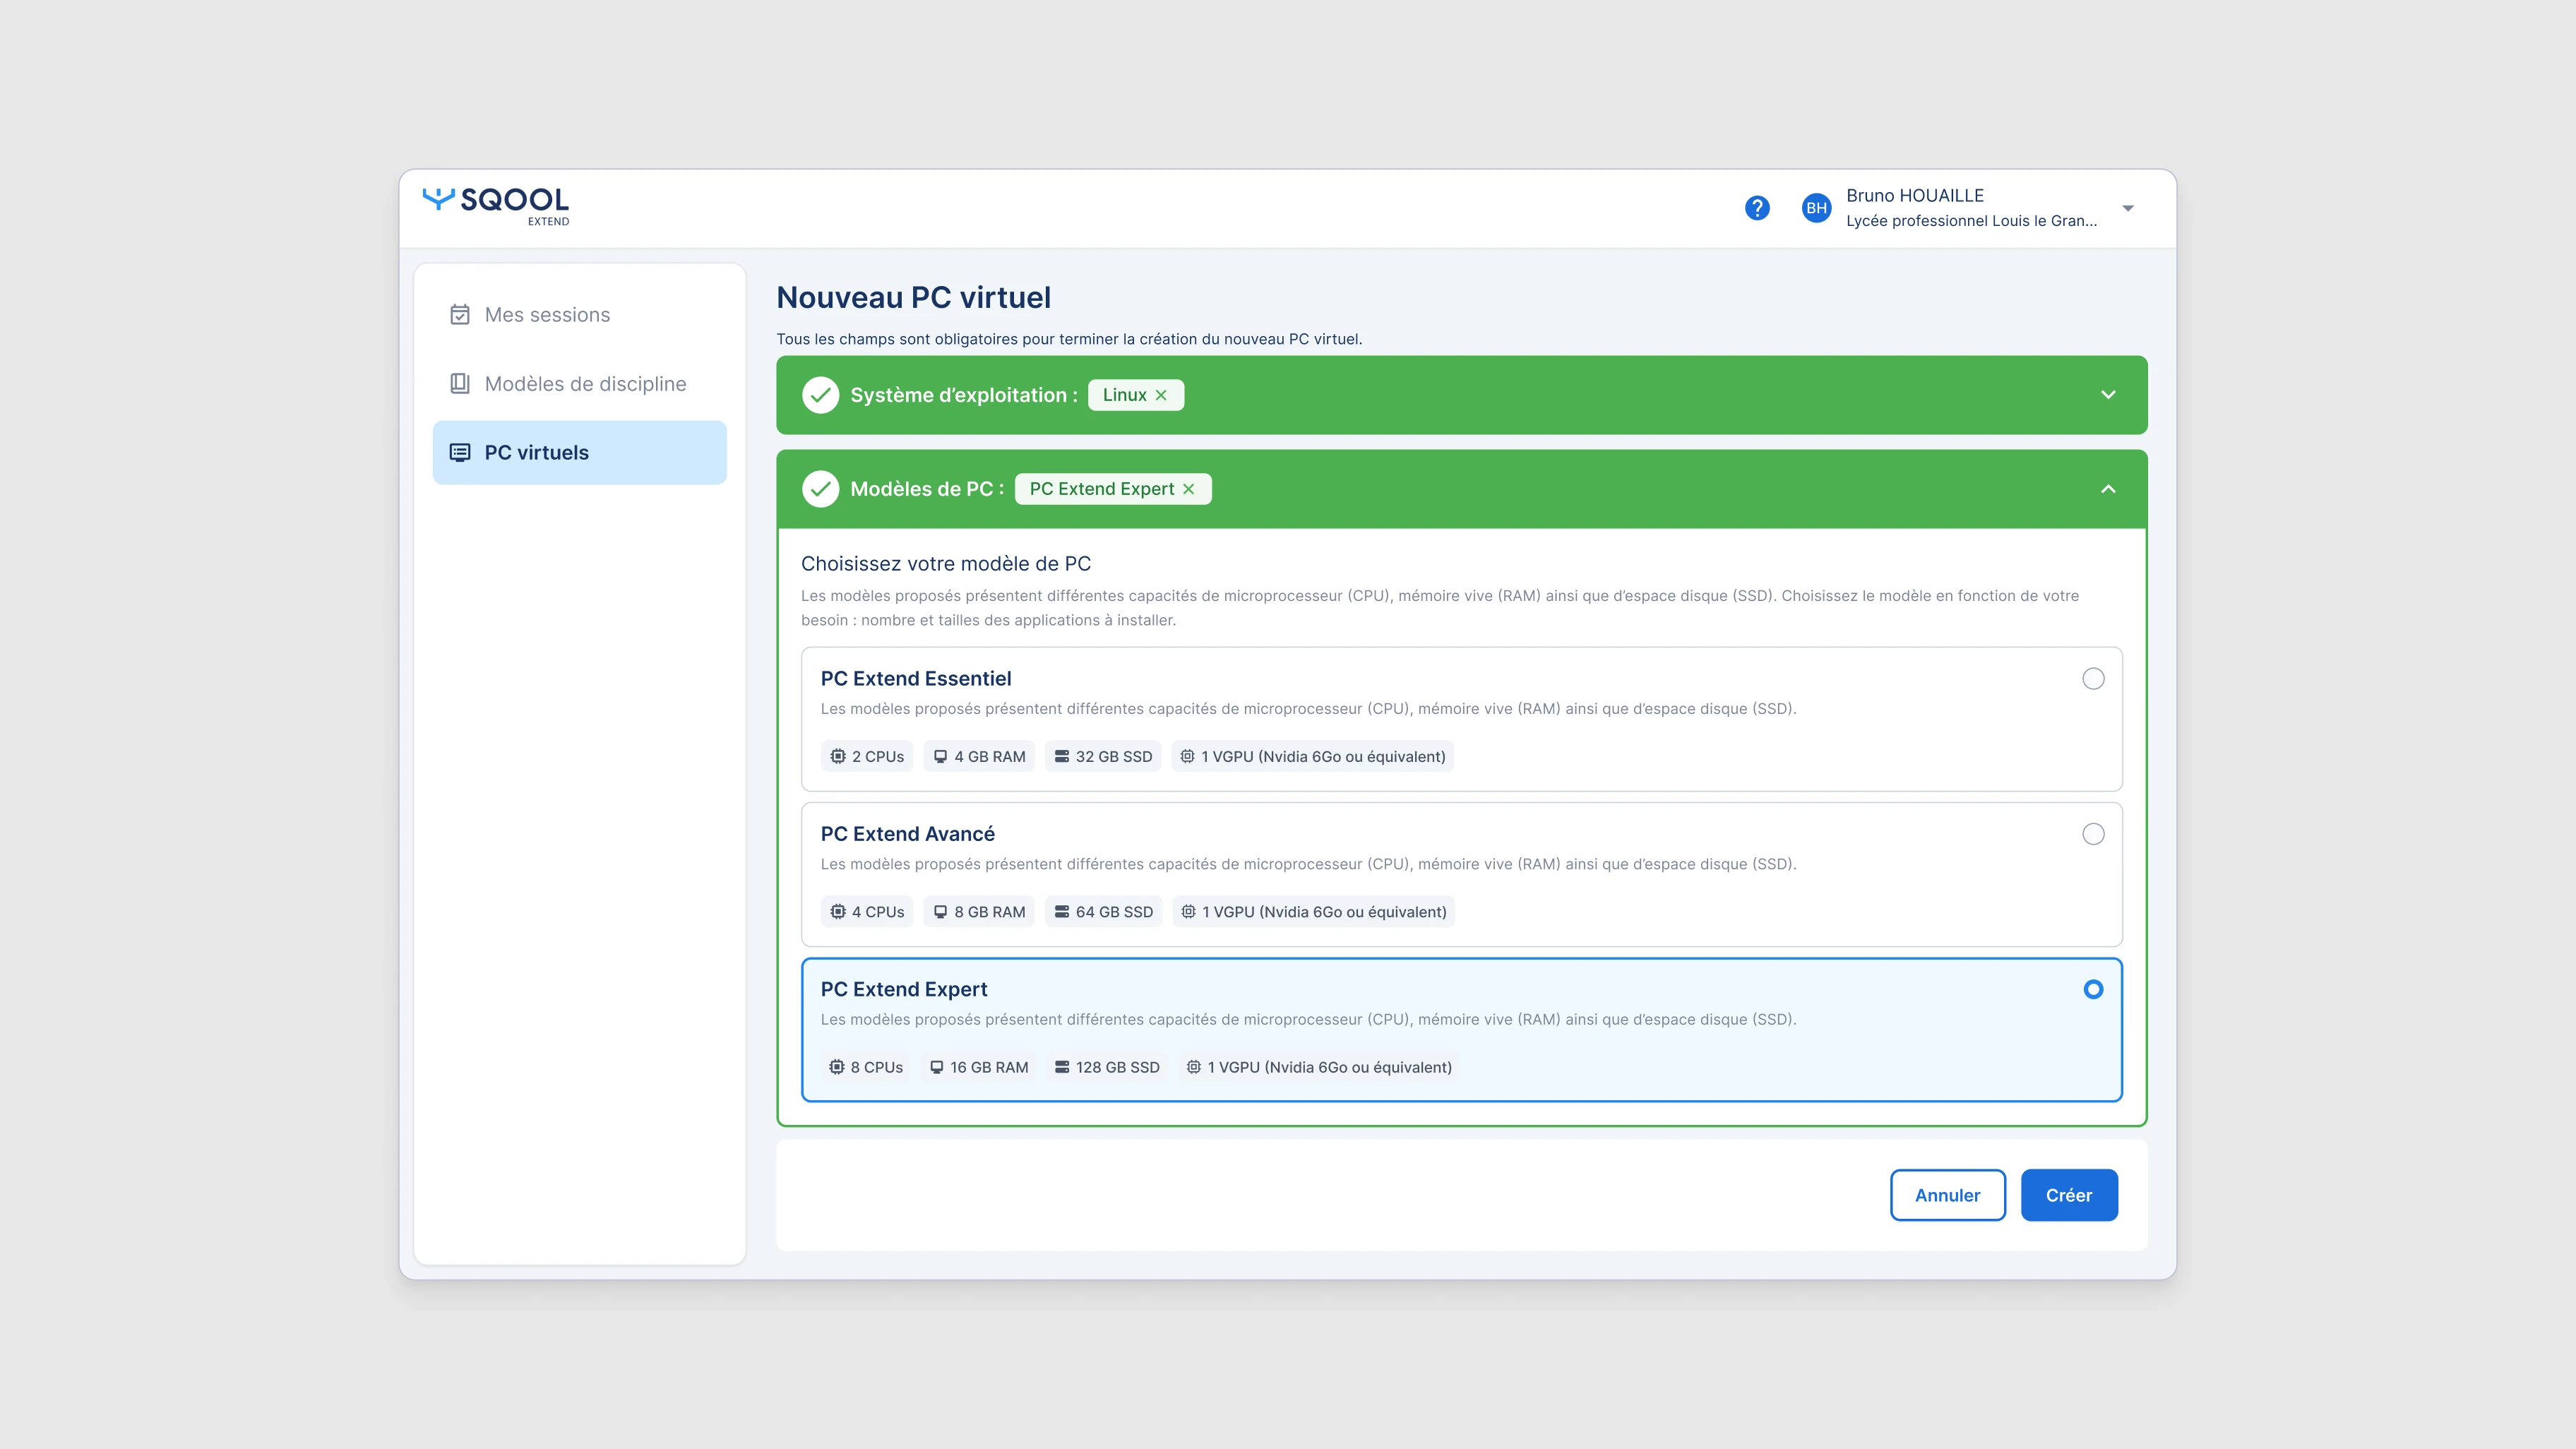Image resolution: width=2576 pixels, height=1449 pixels.
Task: Remove the Linux tag
Action: pos(1161,394)
